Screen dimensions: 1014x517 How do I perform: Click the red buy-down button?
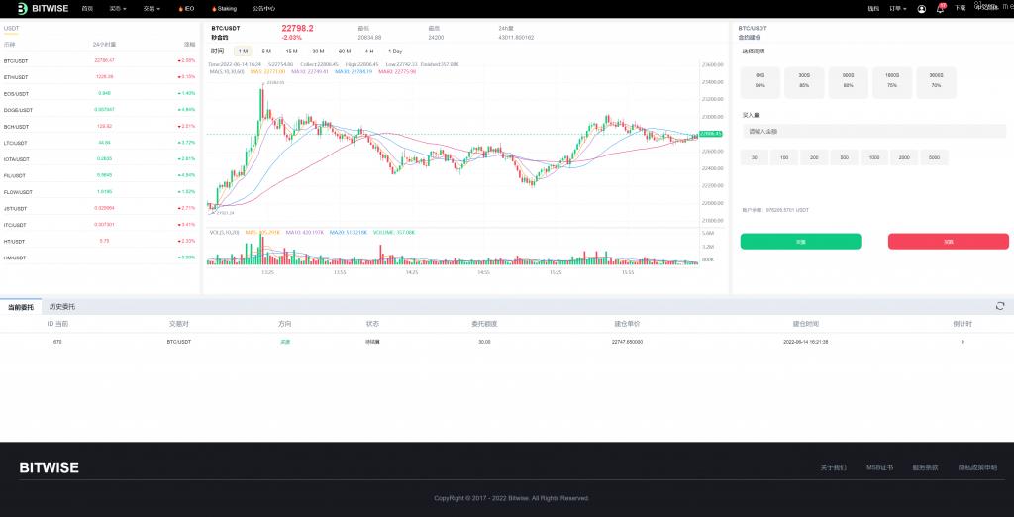948,241
